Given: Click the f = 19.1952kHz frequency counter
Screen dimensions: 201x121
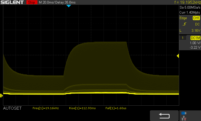Looking at the screenshot, I should click(x=187, y=2).
